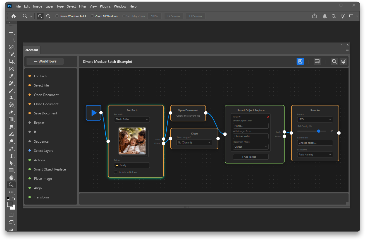Open the Filter menu
365x240 pixels.
pos(82,6)
